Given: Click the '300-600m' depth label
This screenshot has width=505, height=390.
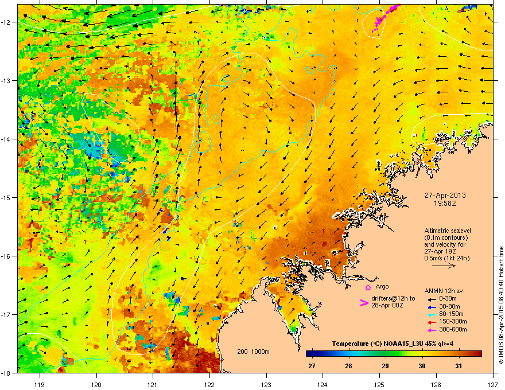Looking at the screenshot, I should [453, 329].
